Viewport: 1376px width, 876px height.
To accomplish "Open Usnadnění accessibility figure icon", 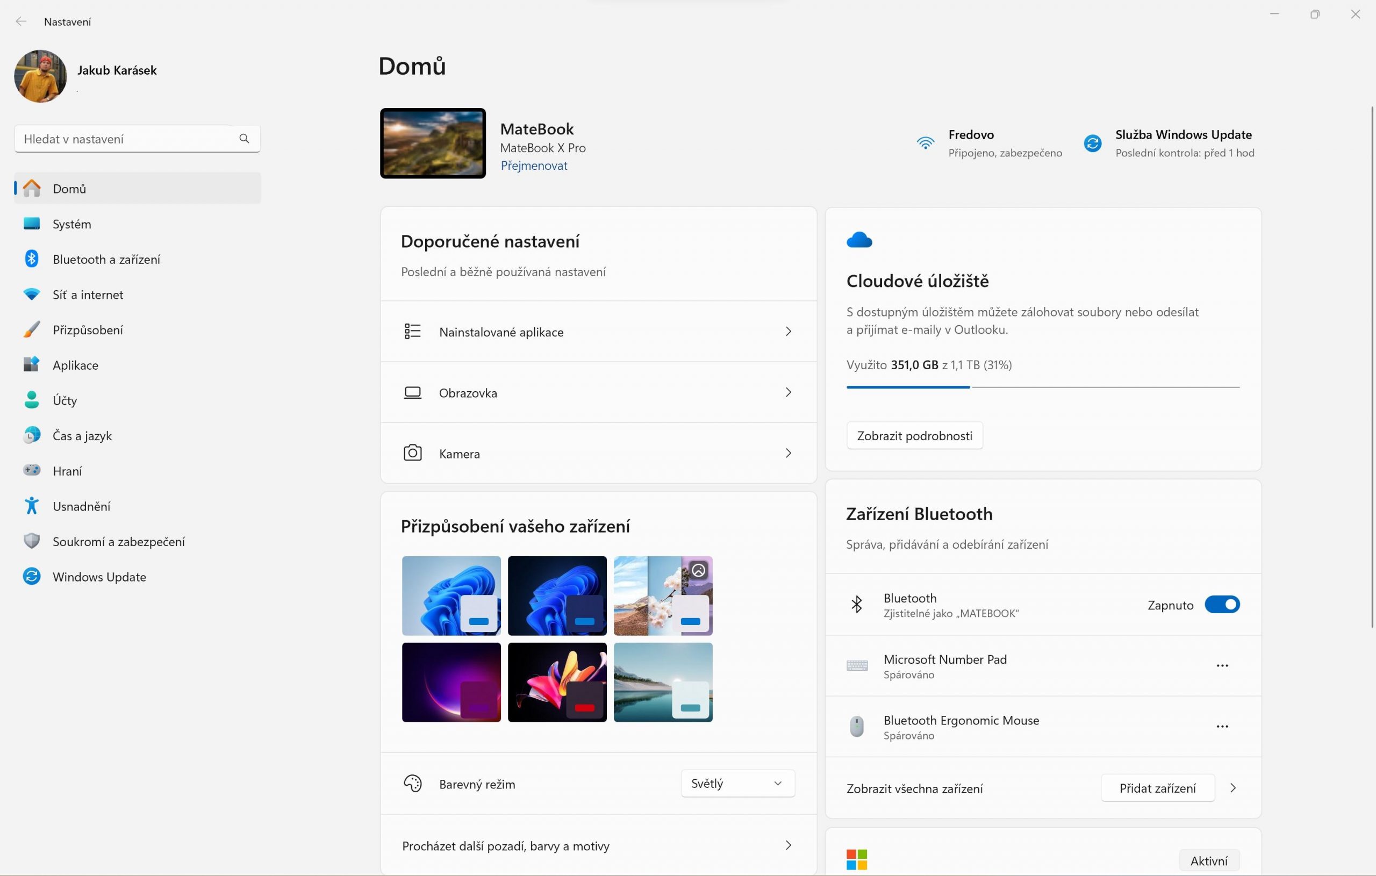I will [x=31, y=506].
